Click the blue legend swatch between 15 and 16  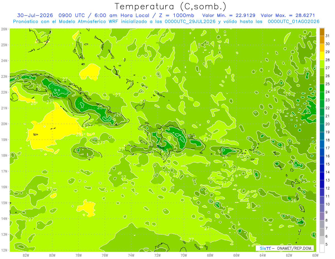tap(322, 160)
